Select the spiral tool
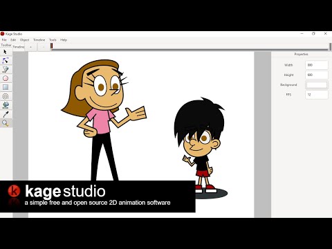This screenshot has height=249, width=332. (6, 96)
